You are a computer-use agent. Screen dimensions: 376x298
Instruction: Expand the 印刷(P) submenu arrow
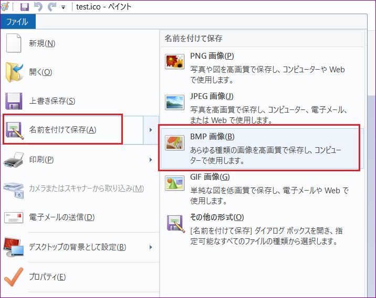(x=151, y=160)
